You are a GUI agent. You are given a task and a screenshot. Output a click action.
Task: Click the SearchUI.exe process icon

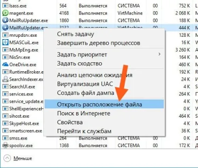coord(5,87)
